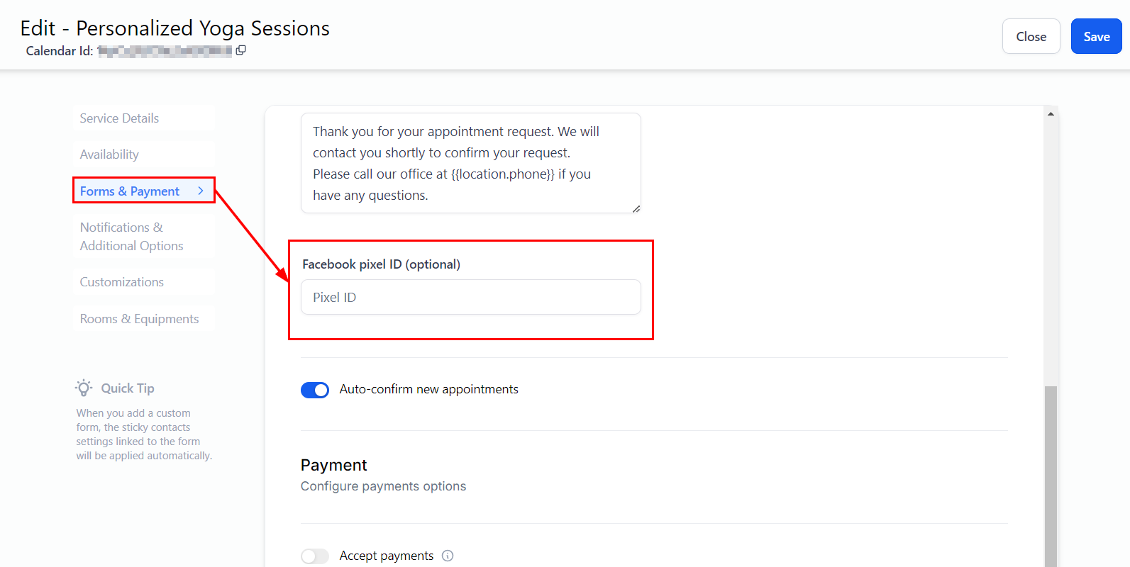Click the textarea resize handle
1130x567 pixels.
pyautogui.click(x=636, y=208)
